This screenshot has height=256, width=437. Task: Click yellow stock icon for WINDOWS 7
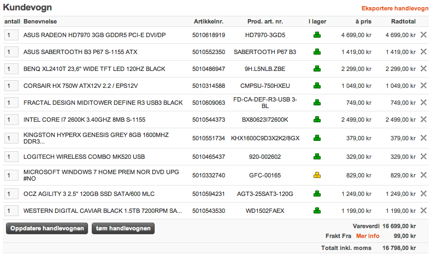click(x=317, y=175)
